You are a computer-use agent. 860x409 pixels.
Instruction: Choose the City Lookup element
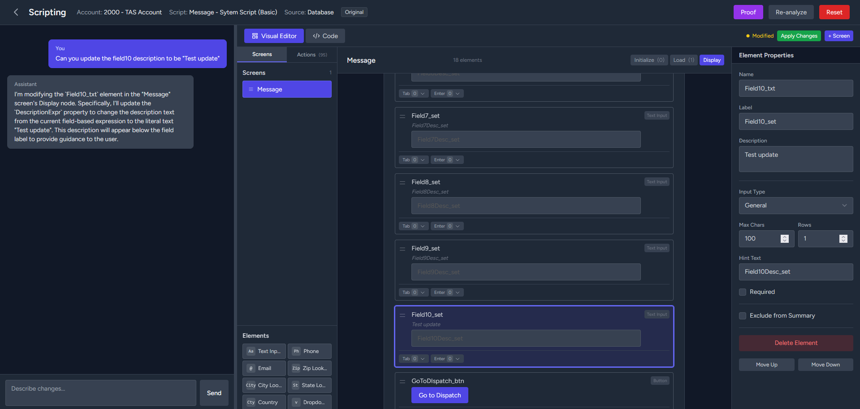264,385
